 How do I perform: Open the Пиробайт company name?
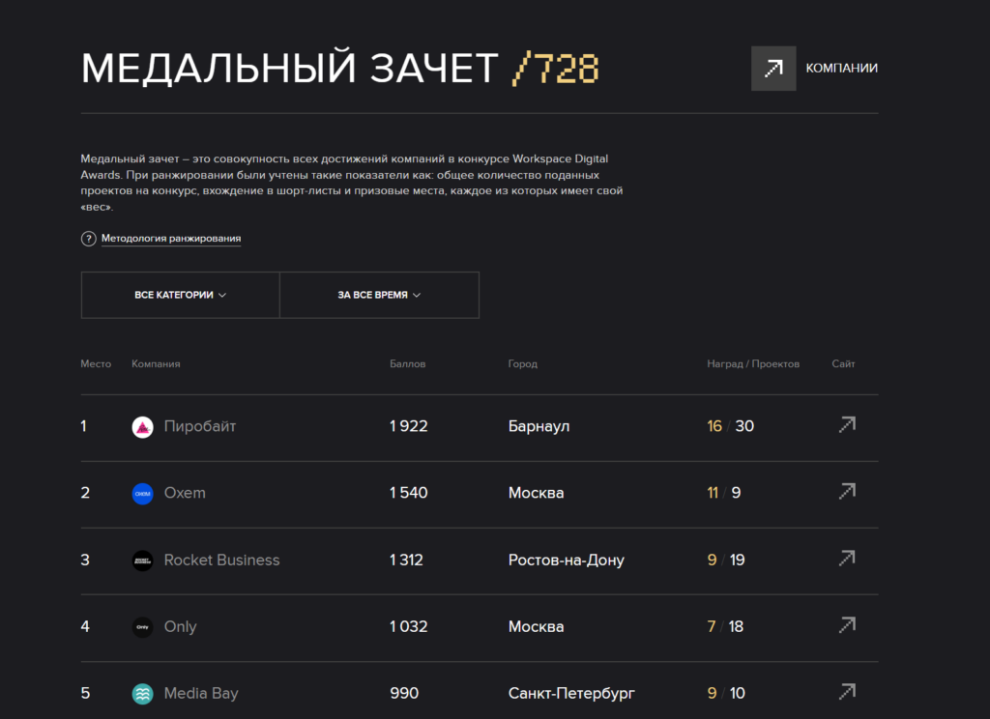coord(200,427)
